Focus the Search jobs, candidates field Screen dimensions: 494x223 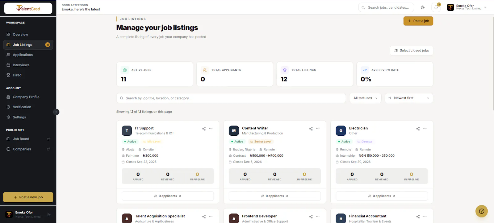[x=386, y=7]
